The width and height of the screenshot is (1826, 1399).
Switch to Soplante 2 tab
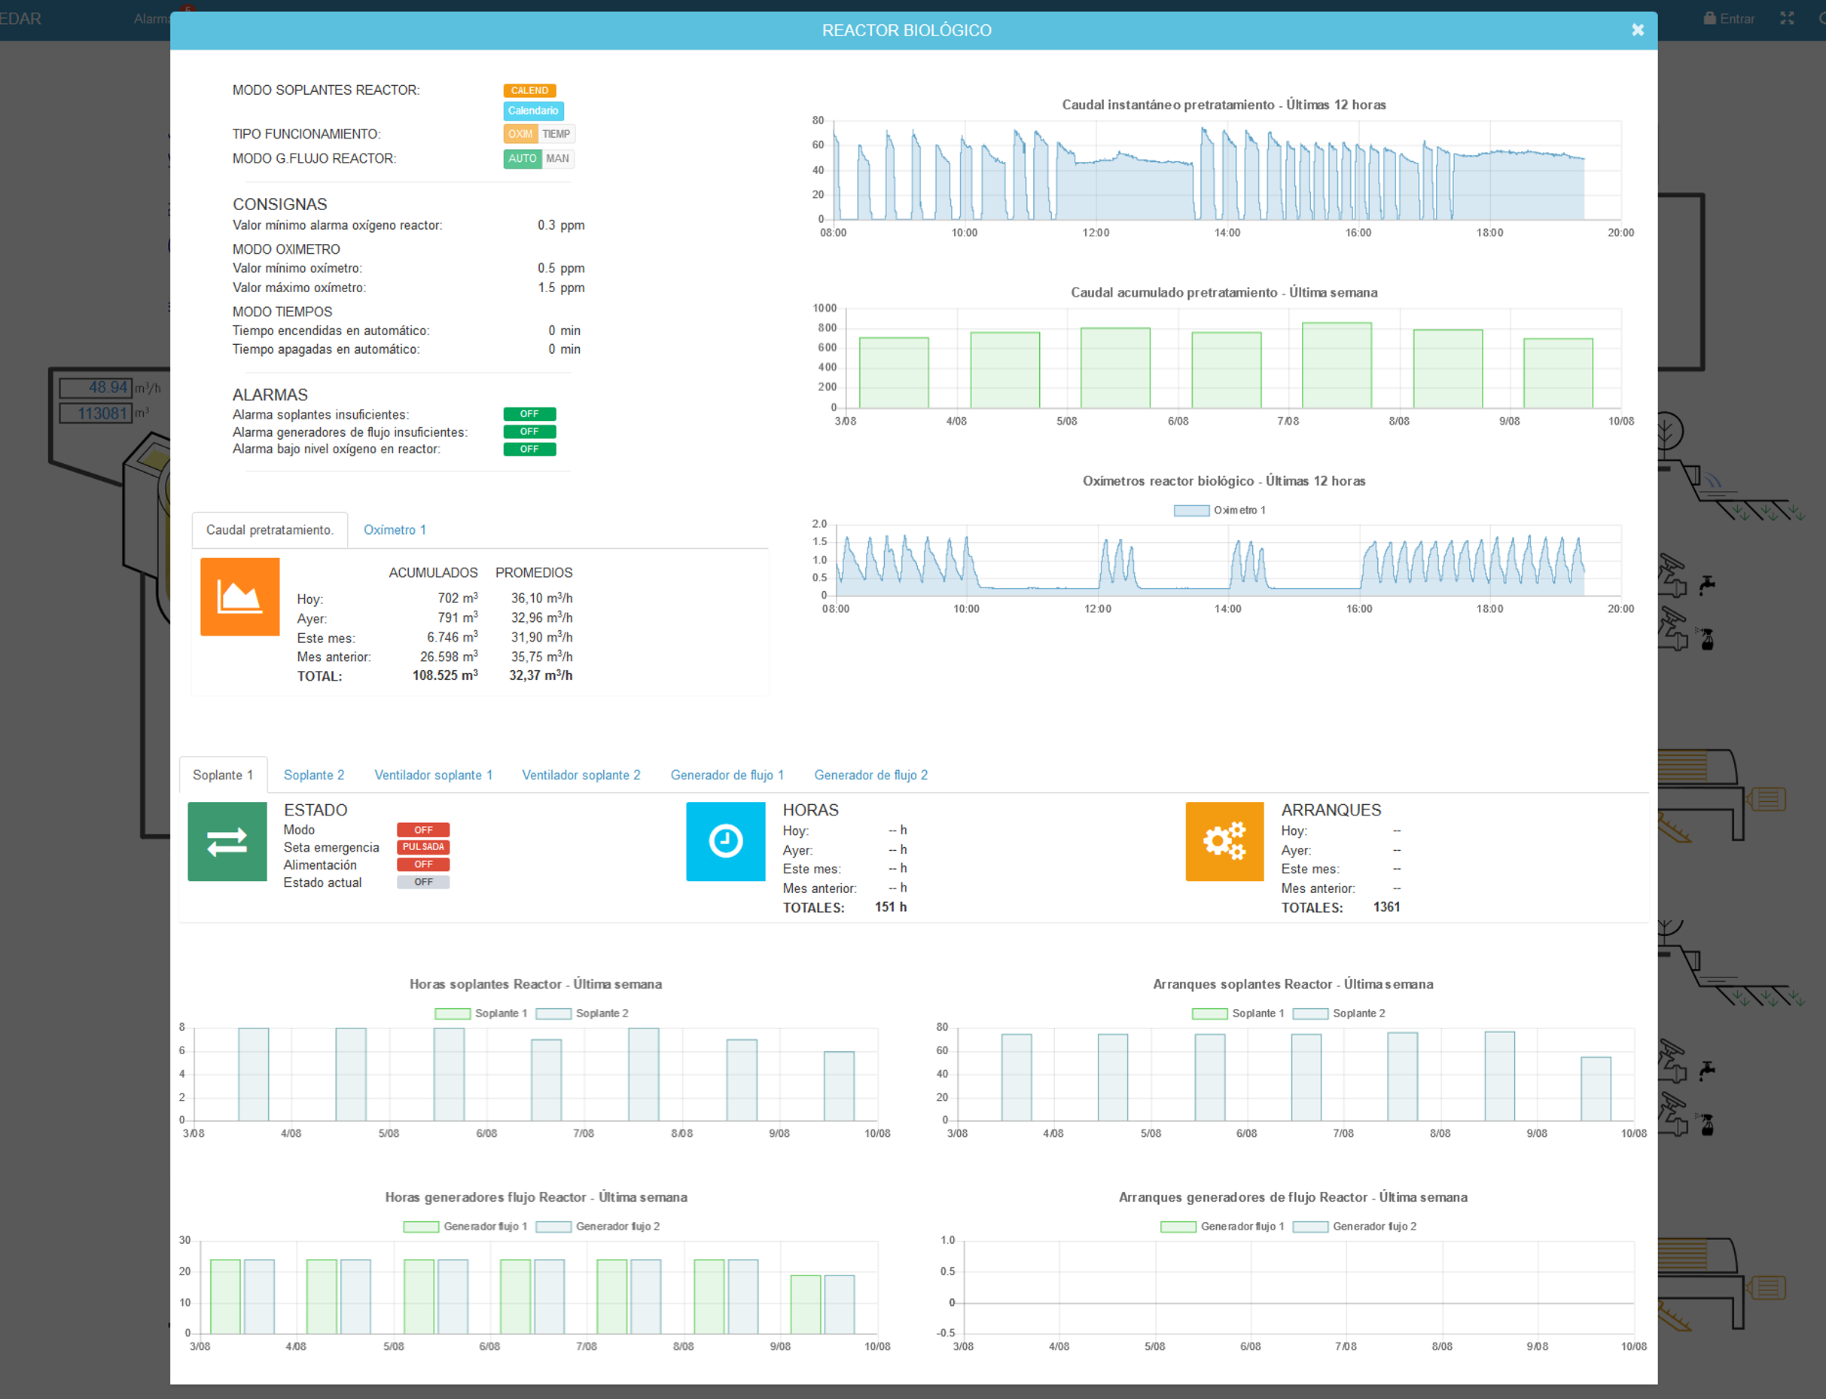[x=314, y=775]
